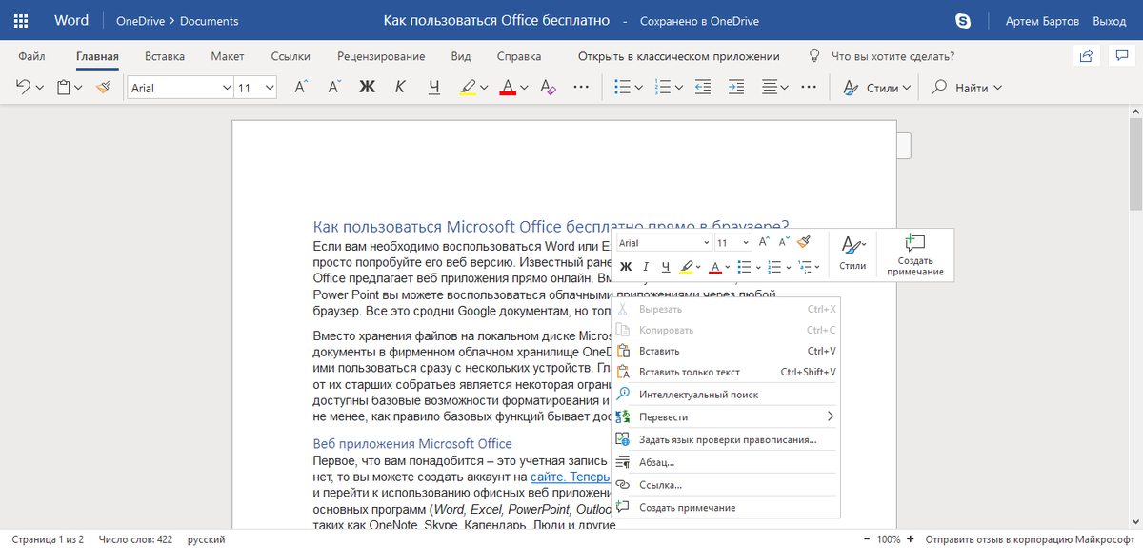Open more font options ellipsis in ribbon

pyautogui.click(x=581, y=87)
